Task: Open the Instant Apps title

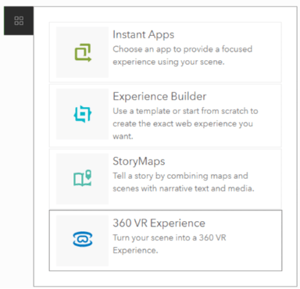Action: coord(143,35)
